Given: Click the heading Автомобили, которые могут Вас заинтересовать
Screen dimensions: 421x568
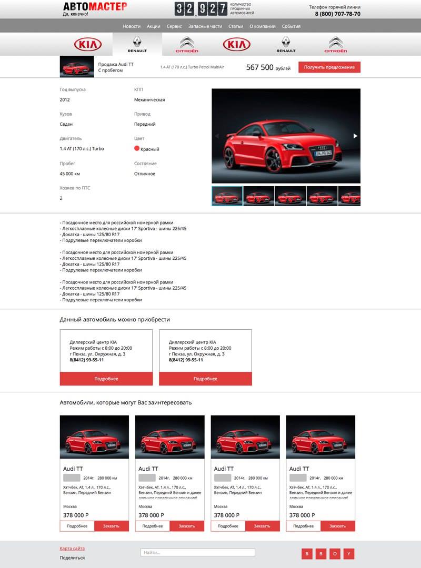Looking at the screenshot, I should pos(125,402).
